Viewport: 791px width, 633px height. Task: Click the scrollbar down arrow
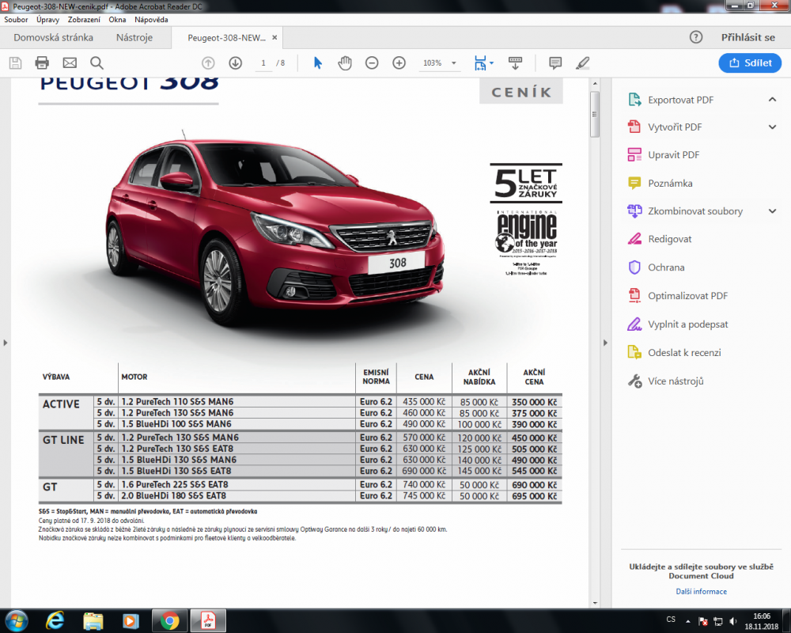point(595,603)
